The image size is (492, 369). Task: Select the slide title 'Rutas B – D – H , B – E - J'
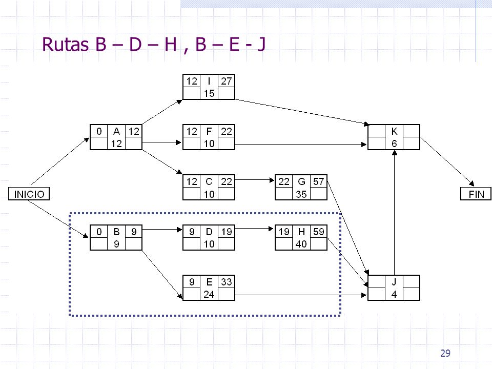pos(154,44)
